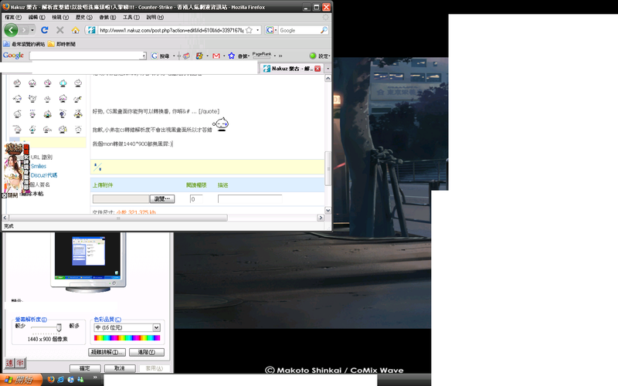618x386 pixels.
Task: Click the 描述 attachment description field
Action: pyautogui.click(x=250, y=199)
